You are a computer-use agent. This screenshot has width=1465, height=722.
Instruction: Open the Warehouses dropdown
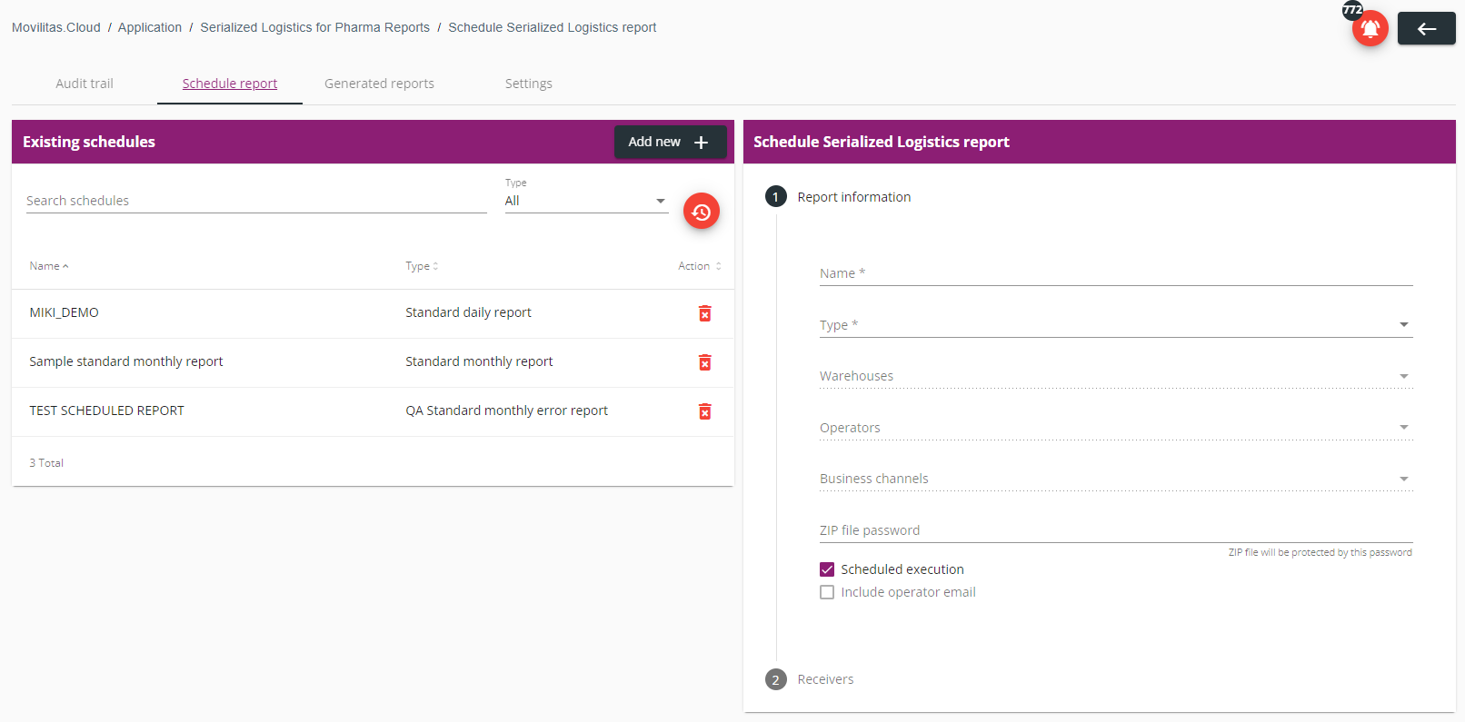pos(1116,376)
